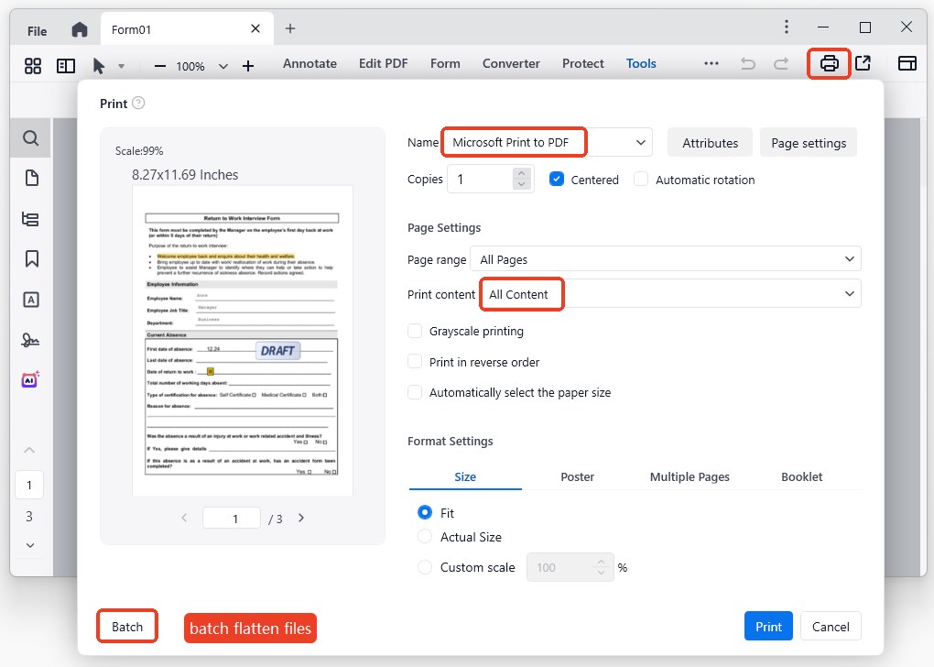Click the Batch button
This screenshot has height=667, width=934.
(x=127, y=627)
